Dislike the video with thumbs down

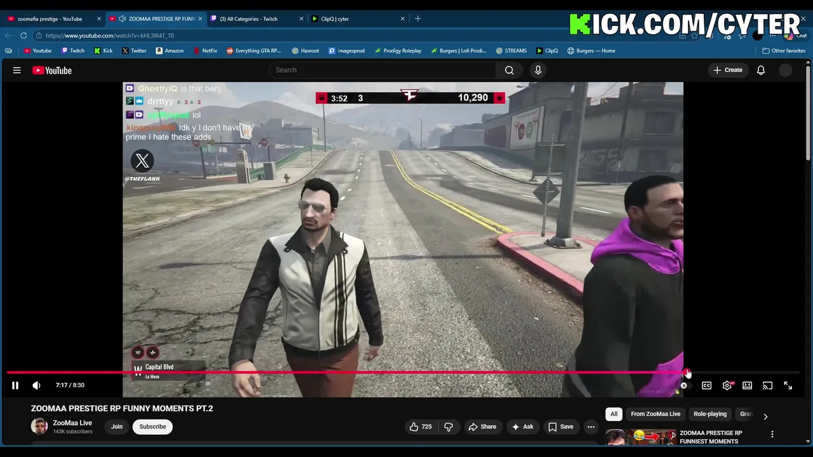pos(448,427)
